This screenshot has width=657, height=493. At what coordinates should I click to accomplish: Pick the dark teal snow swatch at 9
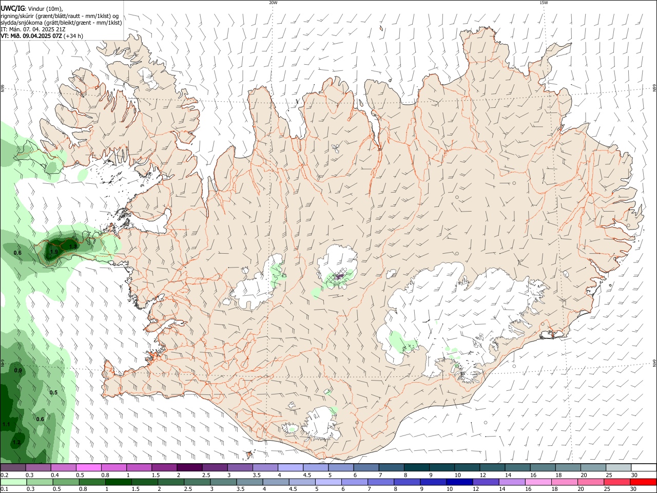(x=441, y=468)
